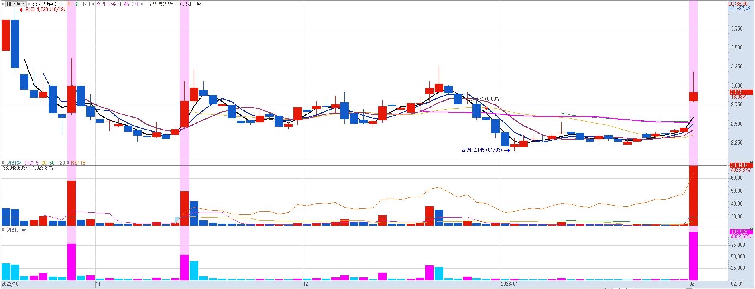Screen dimensions: 755x289
Task: Click the 3,000 price axis label
Action: point(737,85)
